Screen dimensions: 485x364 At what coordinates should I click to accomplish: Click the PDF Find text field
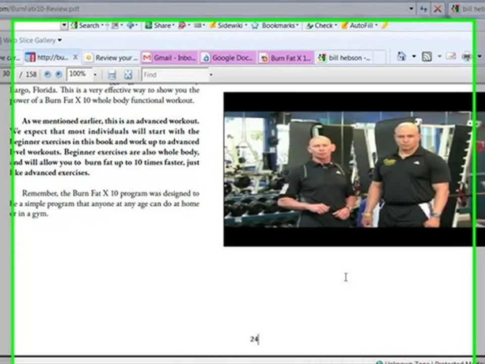click(175, 75)
